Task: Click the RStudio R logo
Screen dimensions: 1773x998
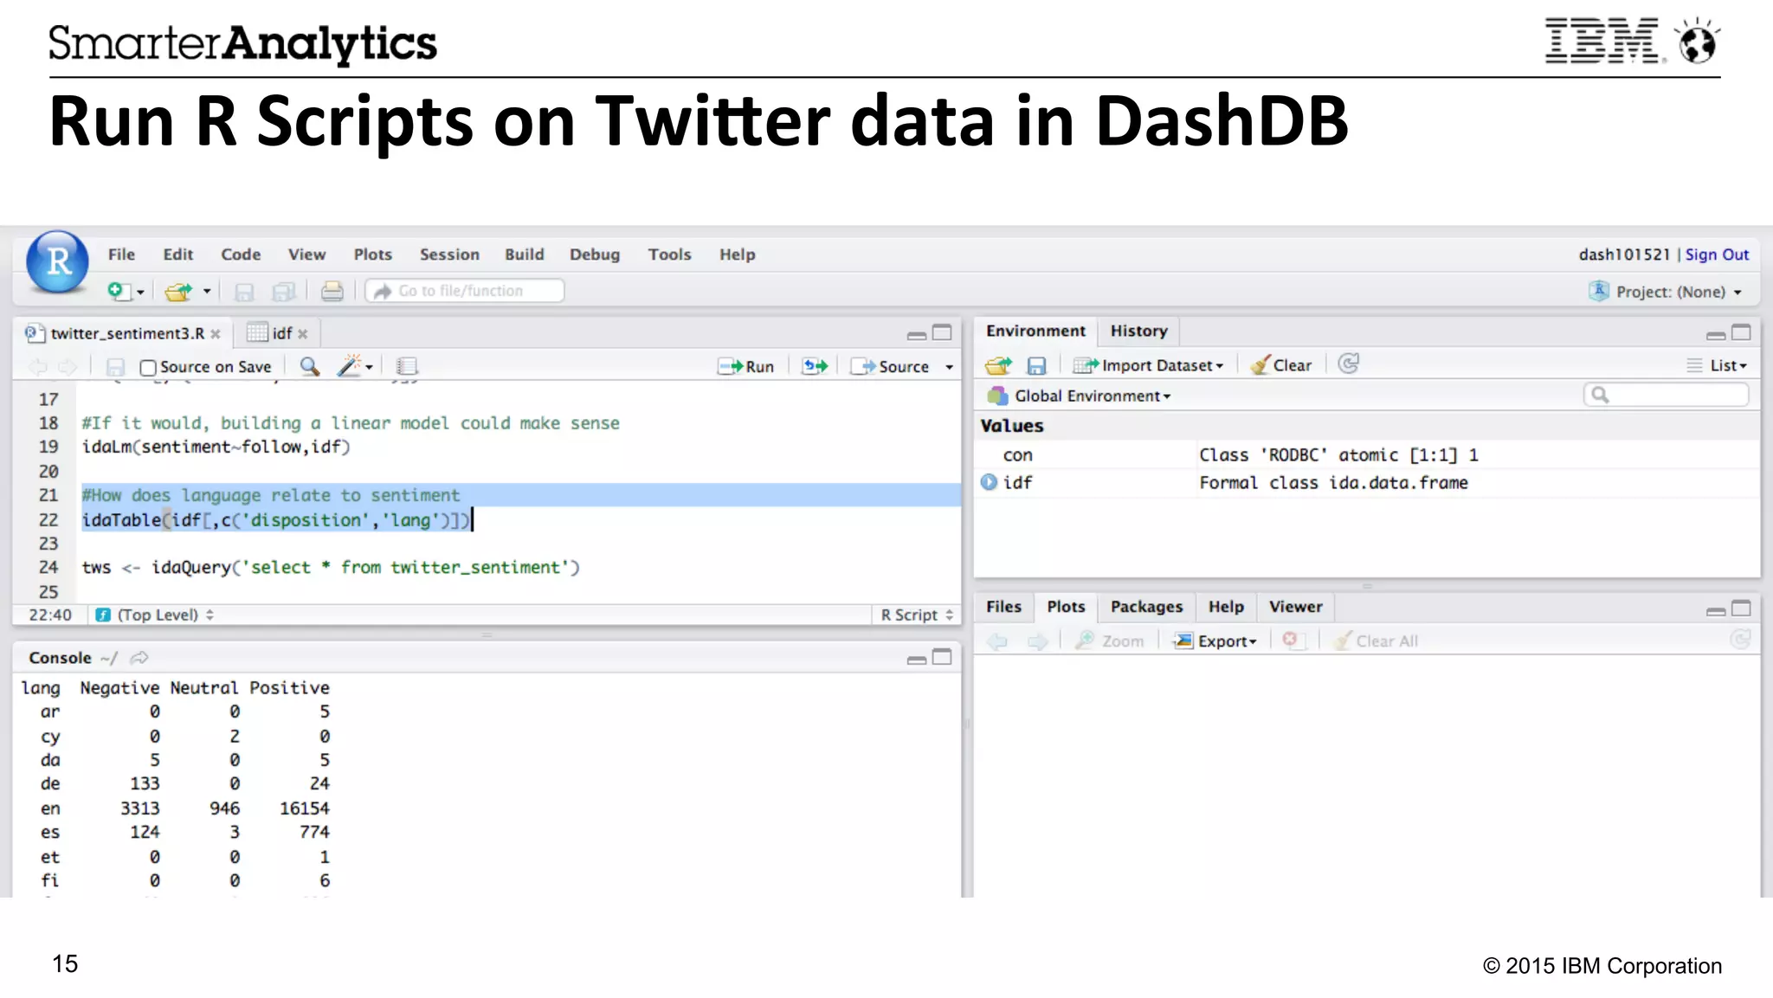Action: click(x=57, y=261)
